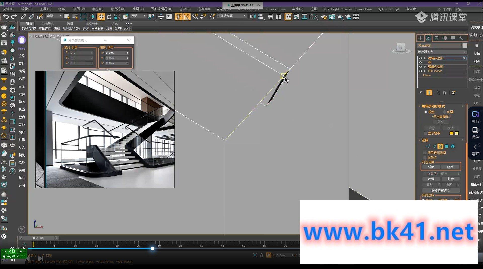Screen dimensions: 483x269
Task: Click the Plane005 object color swatch
Action: point(464,46)
